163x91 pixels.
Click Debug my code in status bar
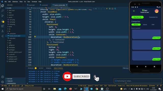pos(29,86)
